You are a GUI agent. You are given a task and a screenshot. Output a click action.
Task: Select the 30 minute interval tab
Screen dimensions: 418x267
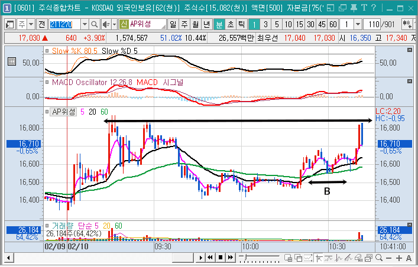coord(310,25)
